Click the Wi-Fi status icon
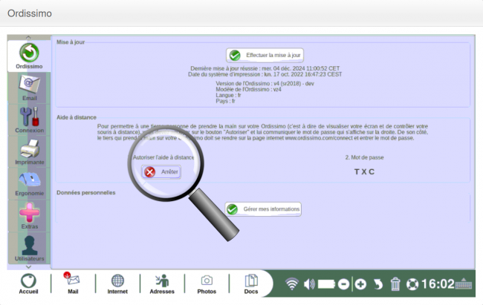Viewport: 483px width, 305px height. coord(291,283)
